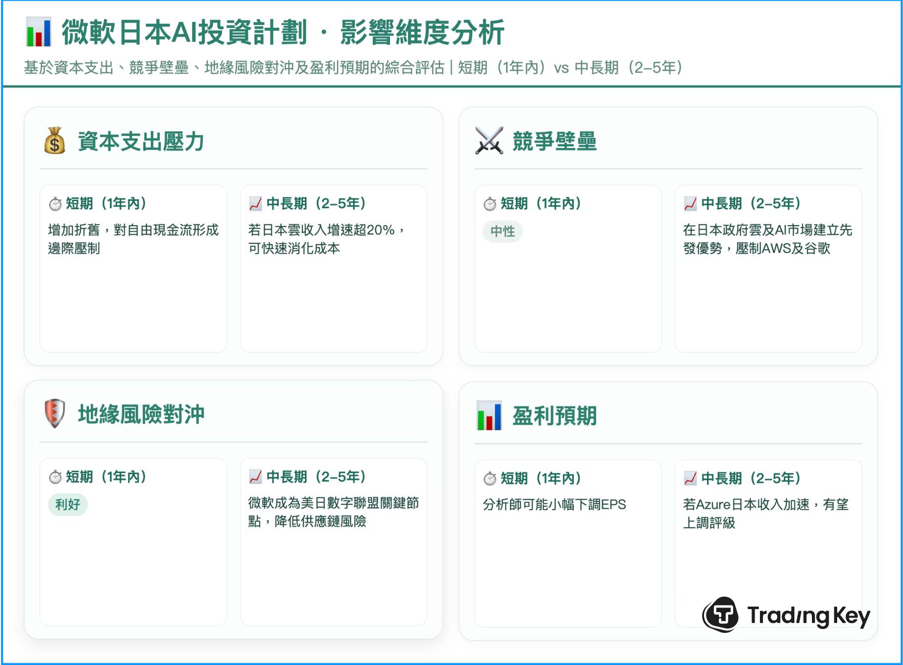
Task: Click the main title 微軟日本AI投資計劃
Action: click(x=184, y=33)
